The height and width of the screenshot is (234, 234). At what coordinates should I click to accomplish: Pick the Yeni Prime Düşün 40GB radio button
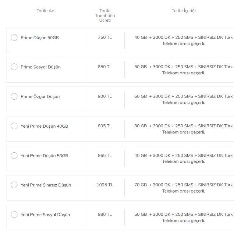(x=14, y=126)
